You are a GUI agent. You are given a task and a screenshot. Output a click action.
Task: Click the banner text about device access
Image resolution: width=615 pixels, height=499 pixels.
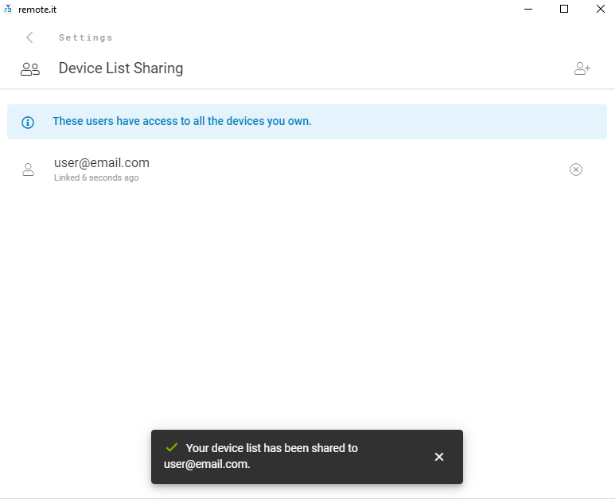[x=182, y=121]
